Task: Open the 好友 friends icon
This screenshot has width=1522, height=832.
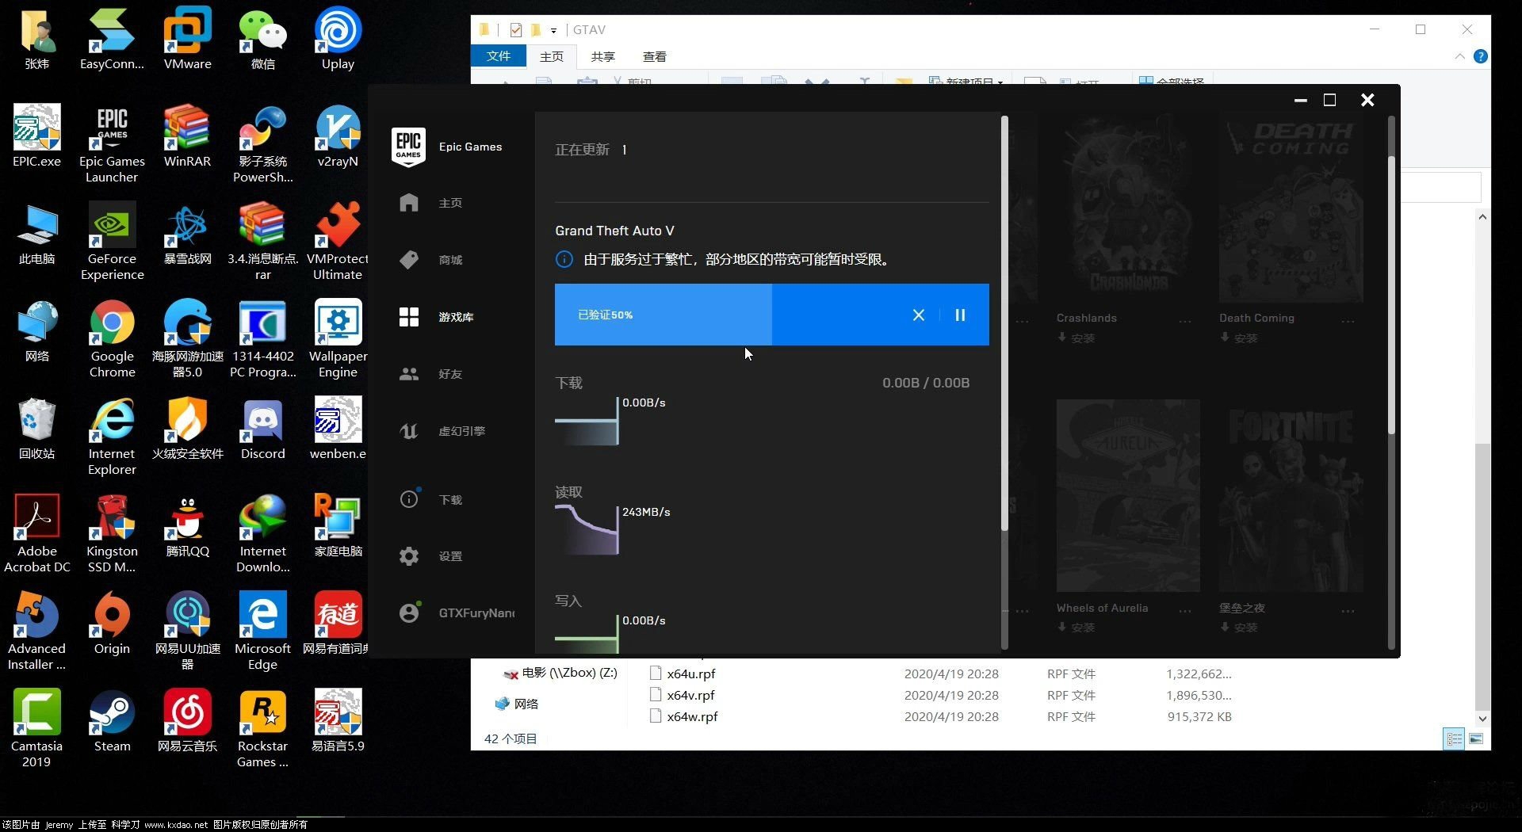Action: pyautogui.click(x=409, y=374)
